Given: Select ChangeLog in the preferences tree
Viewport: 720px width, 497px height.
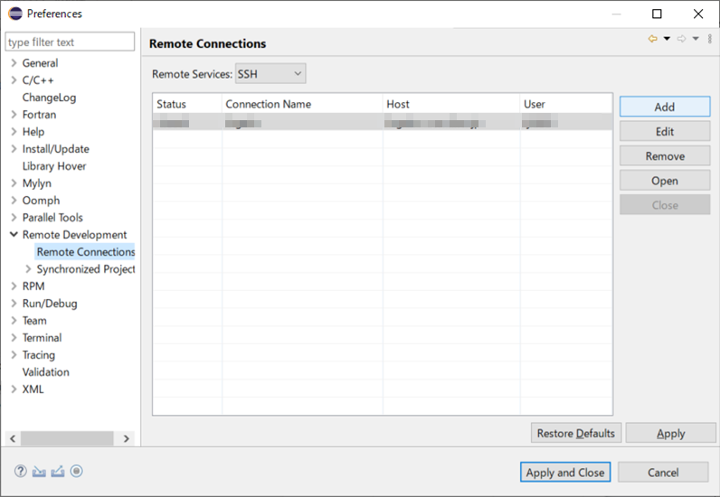Looking at the screenshot, I should tap(49, 98).
